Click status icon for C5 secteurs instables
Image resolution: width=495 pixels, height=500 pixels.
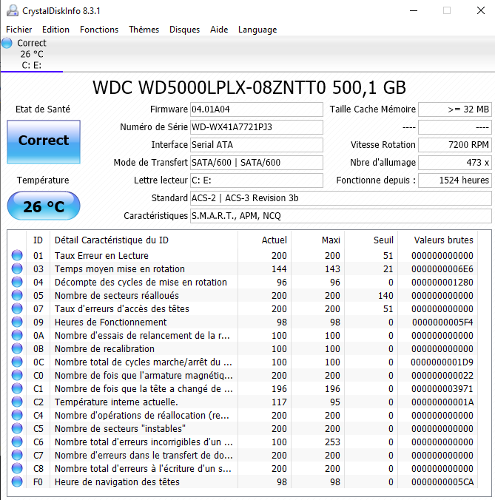17,428
